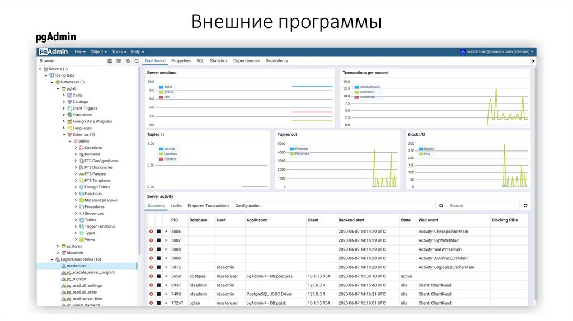Click the Extensions node icon
The width and height of the screenshot is (573, 321).
coord(69,115)
